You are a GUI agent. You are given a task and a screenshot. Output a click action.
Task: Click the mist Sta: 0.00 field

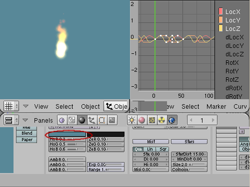pos(150,154)
